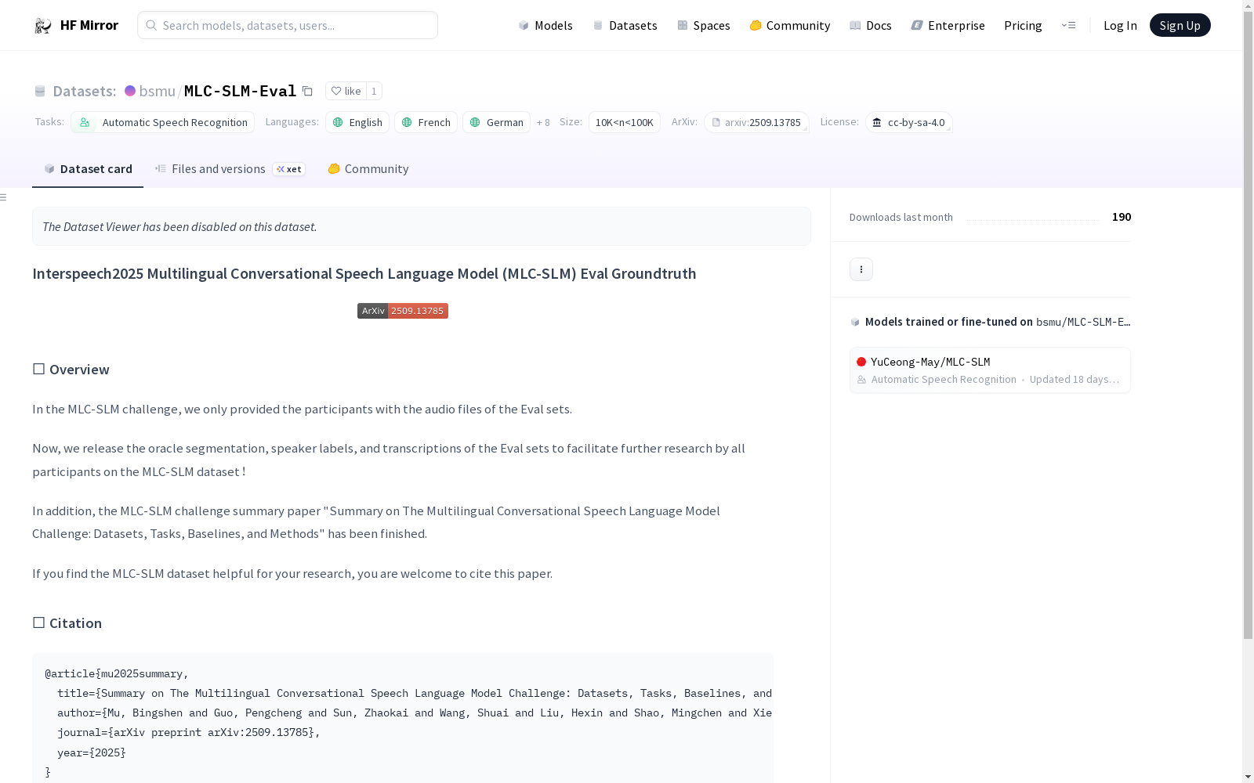Open the like count showing 1
Image resolution: width=1254 pixels, height=783 pixels.
374,91
